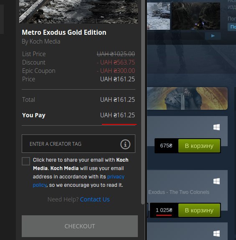Select the Total UAH ₴161.25 value
Image resolution: width=236 pixels, height=240 pixels.
point(117,100)
